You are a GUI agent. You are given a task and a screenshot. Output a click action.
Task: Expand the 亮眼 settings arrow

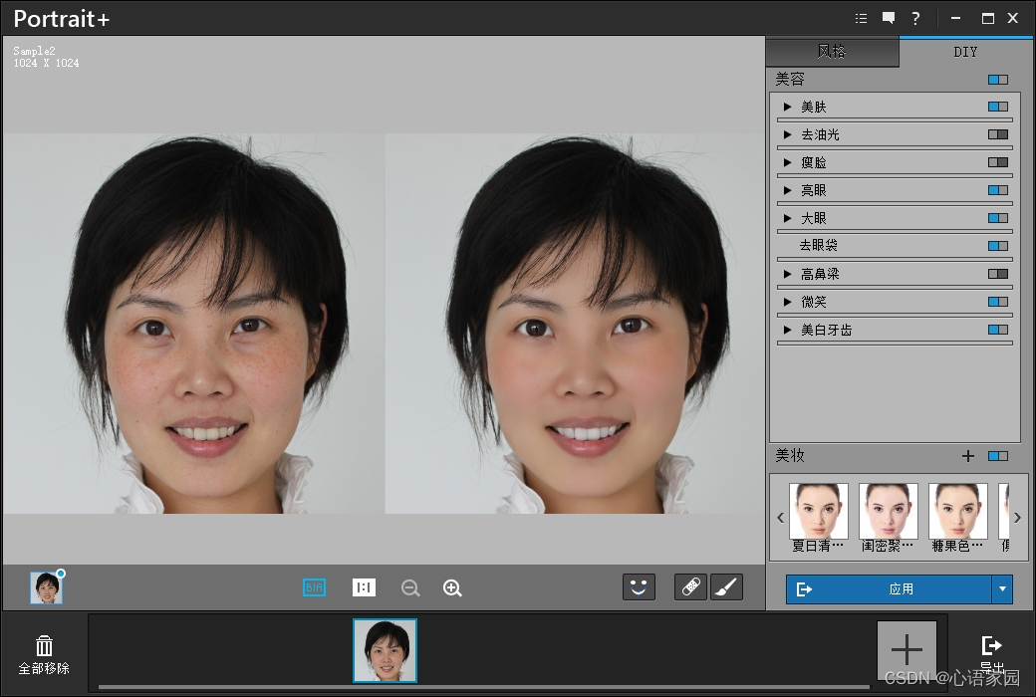pyautogui.click(x=787, y=190)
